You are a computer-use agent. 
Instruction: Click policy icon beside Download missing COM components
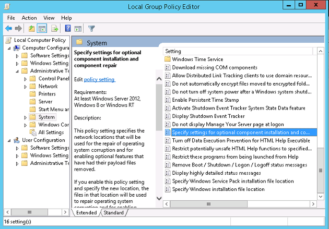pyautogui.click(x=168, y=67)
